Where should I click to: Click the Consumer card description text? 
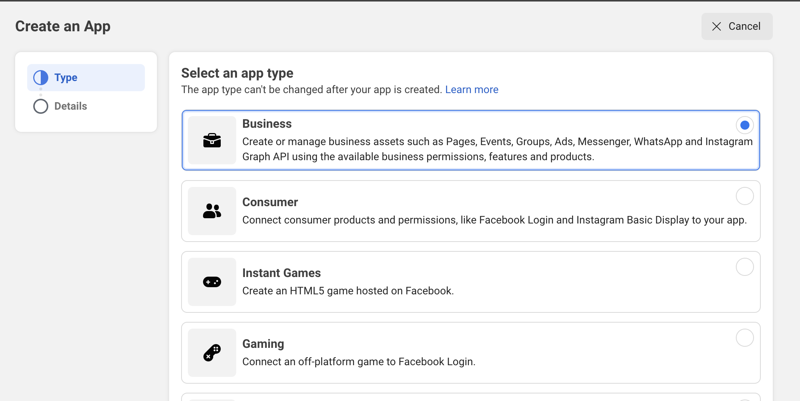click(494, 220)
